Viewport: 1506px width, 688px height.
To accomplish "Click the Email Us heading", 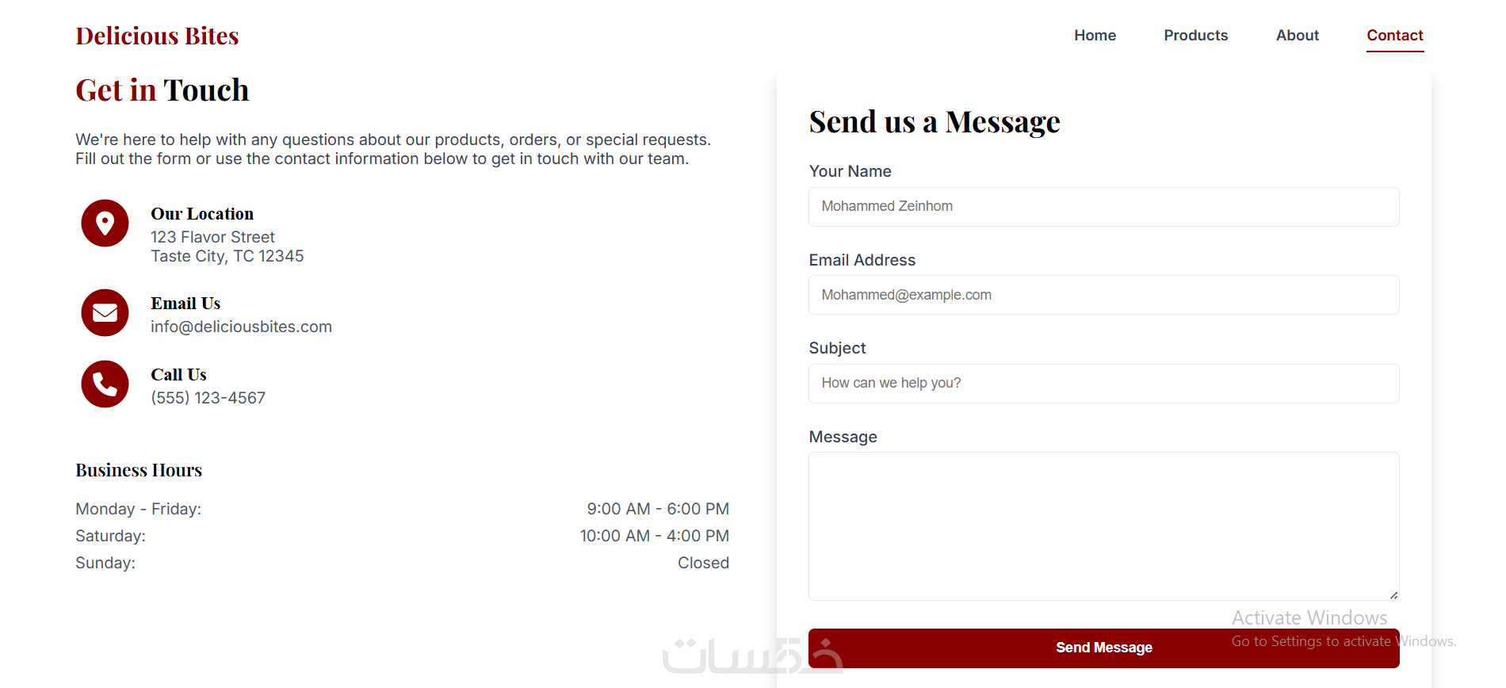I will coord(185,304).
